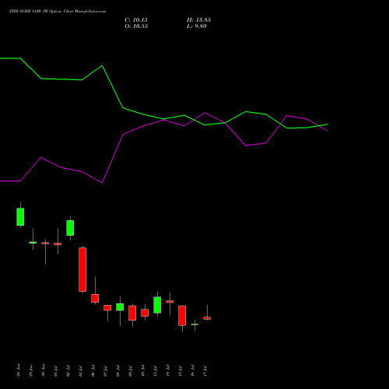The image size is (389, 389).
Task: Click the tall green candle for 02 Jul
Action: [x=70, y=228]
